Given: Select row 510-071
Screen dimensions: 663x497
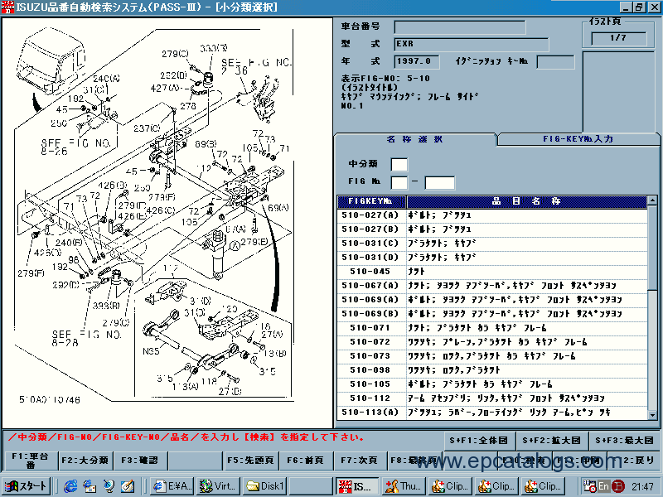Looking at the screenshot, I should click(492, 328).
